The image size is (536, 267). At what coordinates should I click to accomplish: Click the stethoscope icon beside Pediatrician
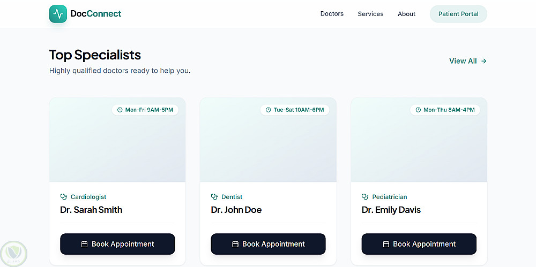[x=366, y=197]
